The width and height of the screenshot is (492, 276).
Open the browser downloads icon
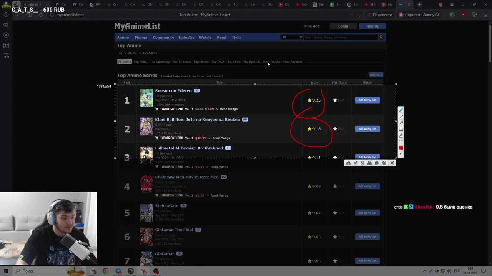tap(485, 15)
